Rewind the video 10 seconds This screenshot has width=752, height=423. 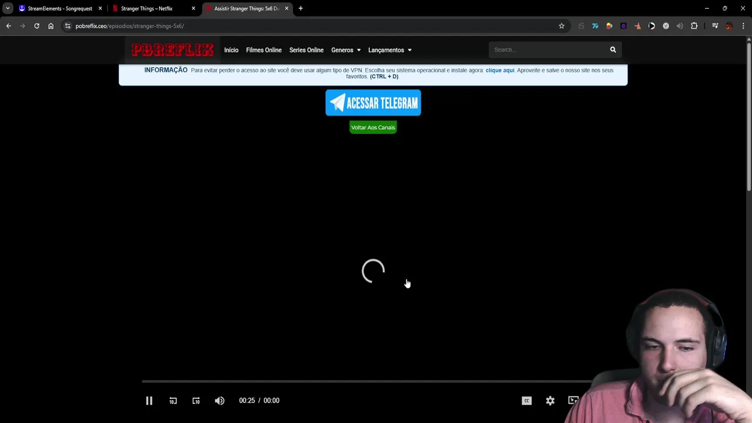click(173, 401)
